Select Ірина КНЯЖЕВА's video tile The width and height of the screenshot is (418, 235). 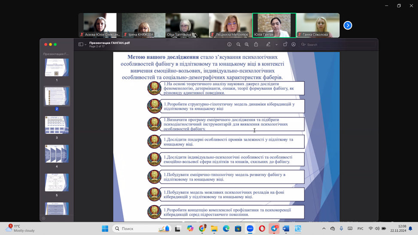pyautogui.click(x=144, y=25)
